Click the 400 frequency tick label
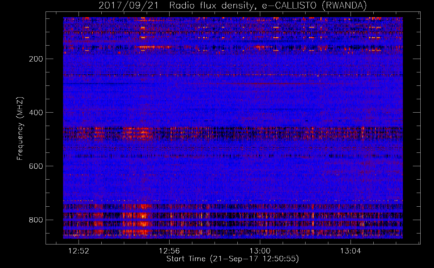 36,113
